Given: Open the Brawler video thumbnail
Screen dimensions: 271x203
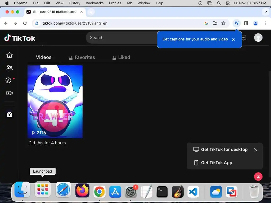Looking at the screenshot, I should [x=55, y=102].
